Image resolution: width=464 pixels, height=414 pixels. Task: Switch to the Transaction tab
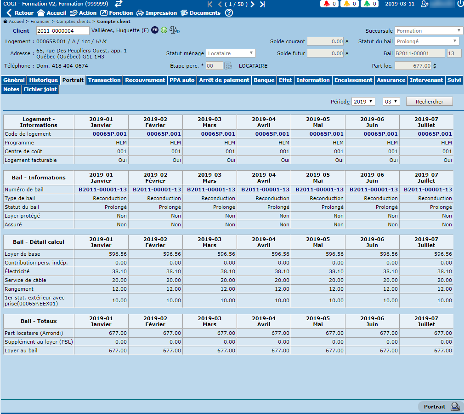point(104,80)
